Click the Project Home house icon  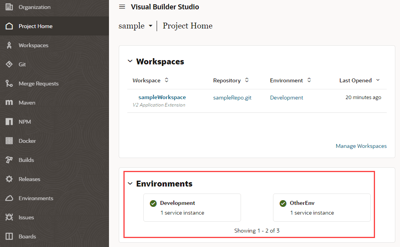coord(9,26)
